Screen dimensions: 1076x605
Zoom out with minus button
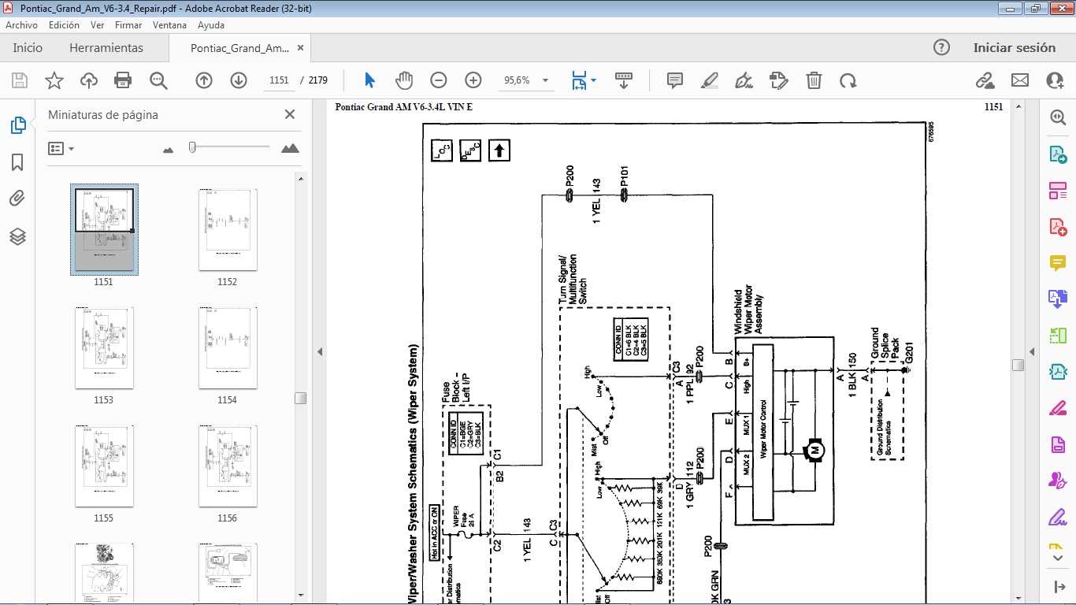tap(439, 80)
